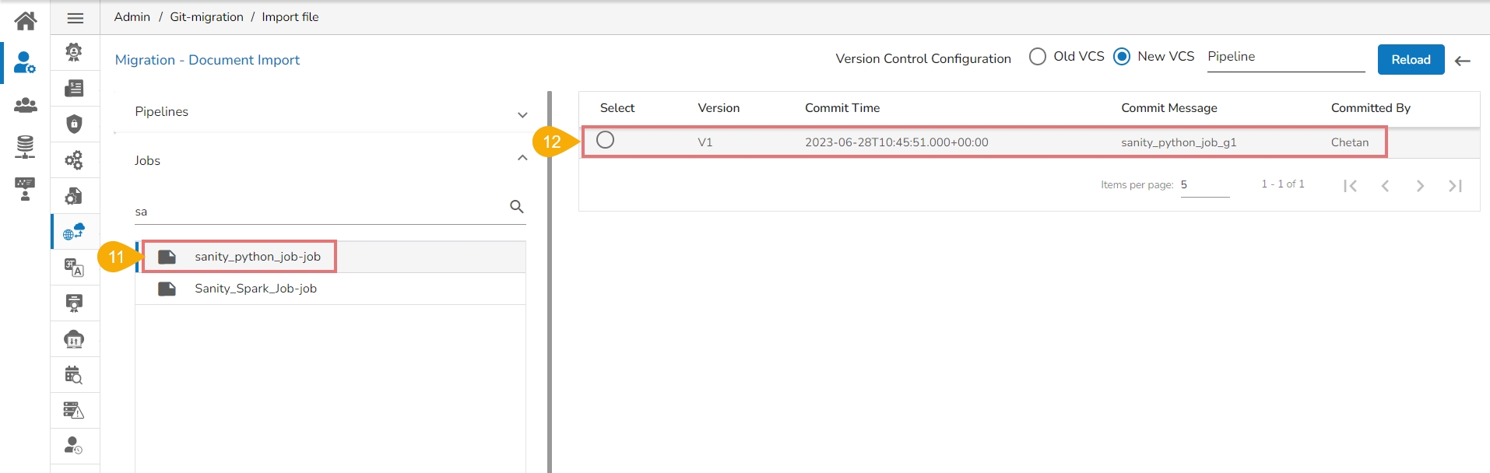Click the Reload button
Viewport: 1490px width, 473px height.
coord(1411,60)
